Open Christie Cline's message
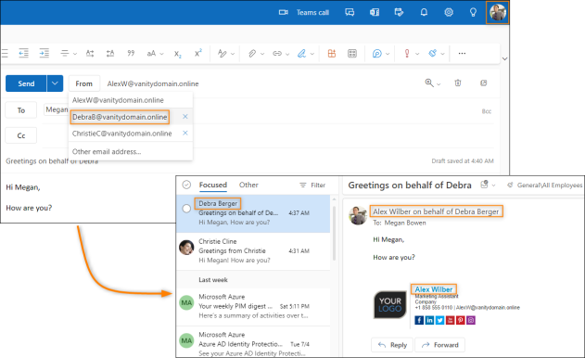 253,250
